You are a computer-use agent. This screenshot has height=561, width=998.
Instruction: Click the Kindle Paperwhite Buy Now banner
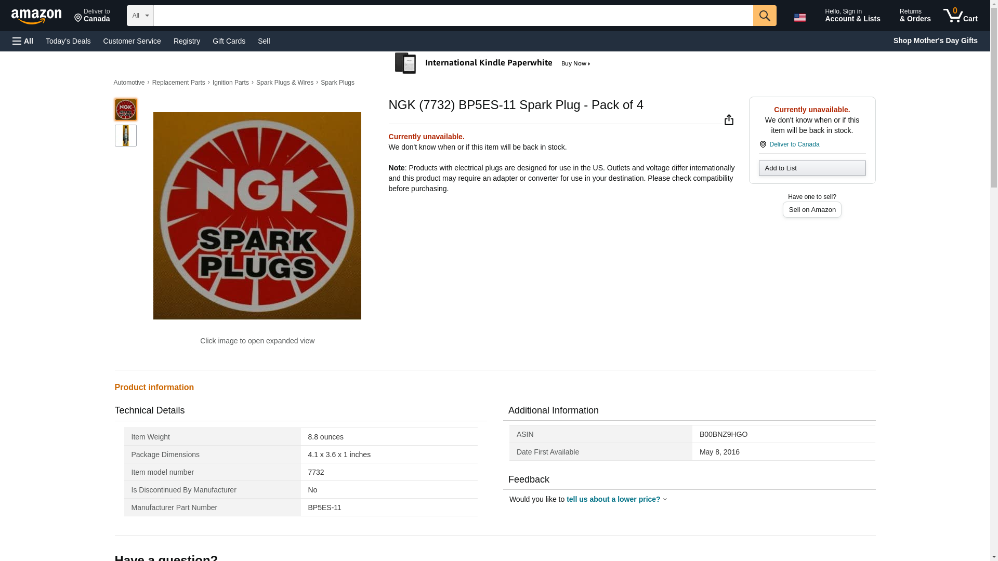tap(492, 63)
